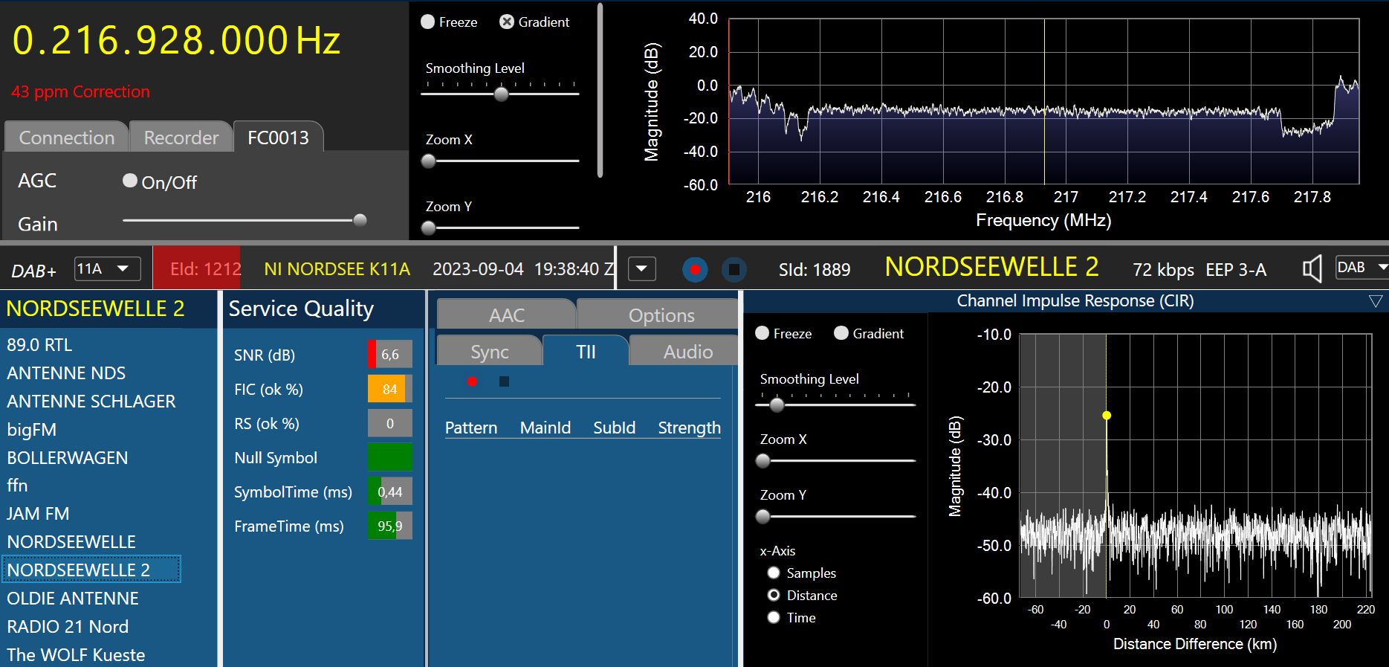Switch to the Recorder tab
The width and height of the screenshot is (1389, 667).
pyautogui.click(x=181, y=138)
